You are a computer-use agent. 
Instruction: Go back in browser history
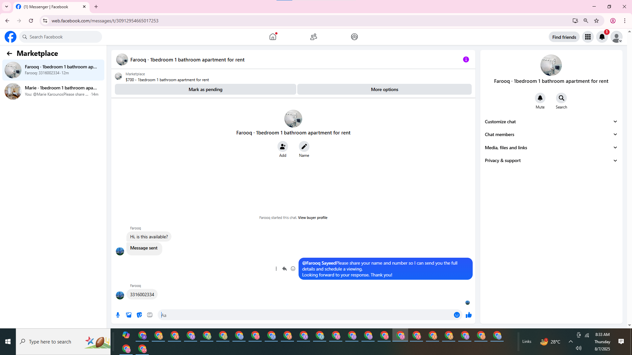[x=7, y=21]
